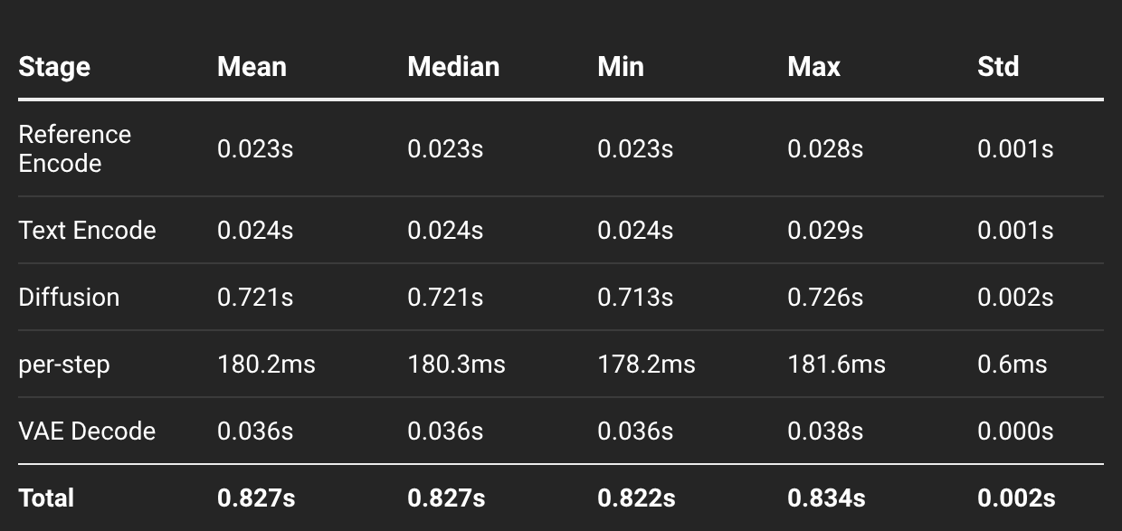Click the Max column header
The image size is (1122, 531).
(813, 67)
